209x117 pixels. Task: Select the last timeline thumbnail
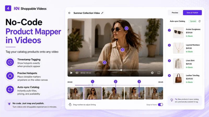click(154, 93)
